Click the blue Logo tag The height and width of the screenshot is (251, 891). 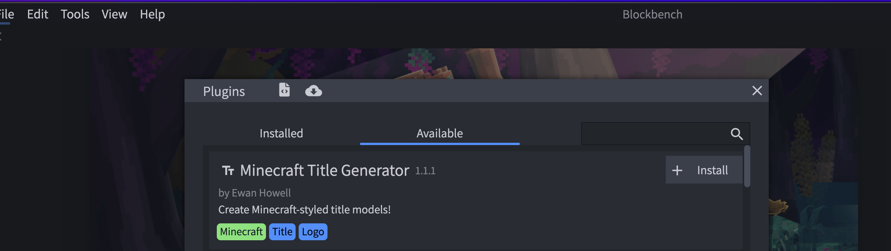click(313, 232)
